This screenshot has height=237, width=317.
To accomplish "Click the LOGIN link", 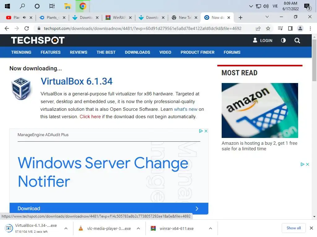I will click(x=263, y=40).
